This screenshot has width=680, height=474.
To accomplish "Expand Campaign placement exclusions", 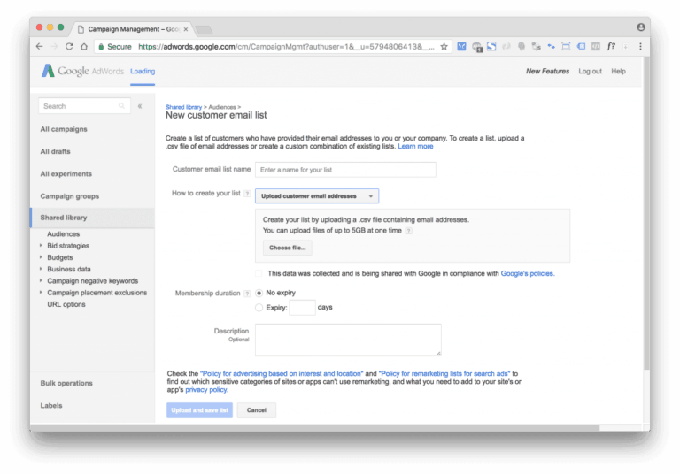I will click(42, 292).
